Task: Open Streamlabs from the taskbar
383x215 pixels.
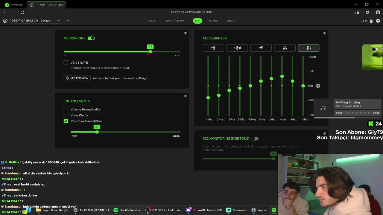Action: (x=236, y=210)
